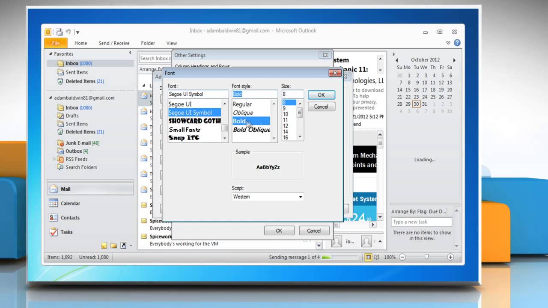
Task: Go to next month in calendar
Action: click(x=454, y=60)
